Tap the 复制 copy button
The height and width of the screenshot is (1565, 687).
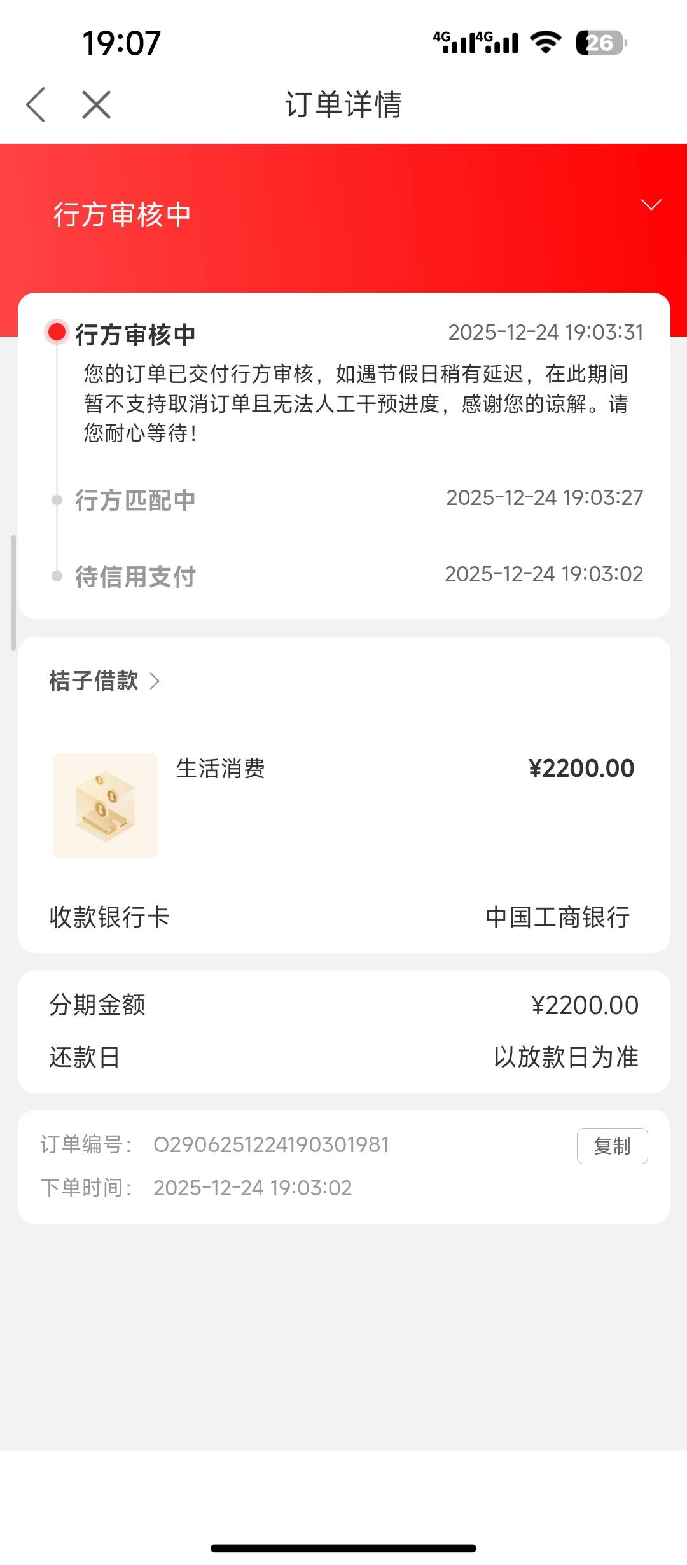tap(612, 1146)
